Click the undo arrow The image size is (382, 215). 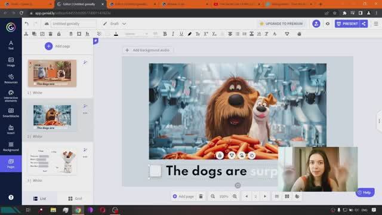pos(26,24)
